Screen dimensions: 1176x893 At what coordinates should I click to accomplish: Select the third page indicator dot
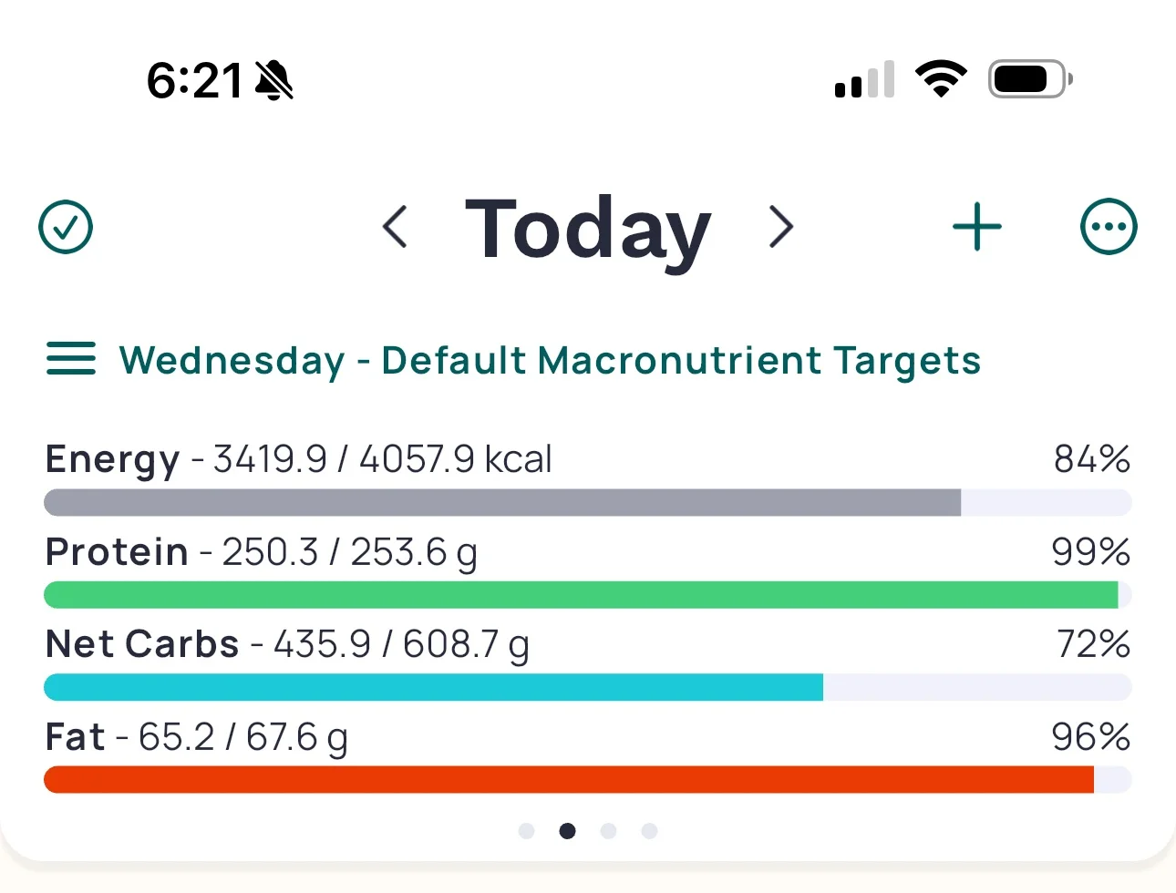[x=608, y=831]
